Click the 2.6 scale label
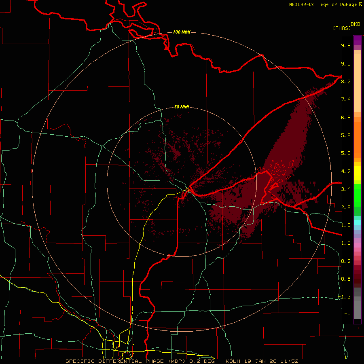 [x=346, y=207]
